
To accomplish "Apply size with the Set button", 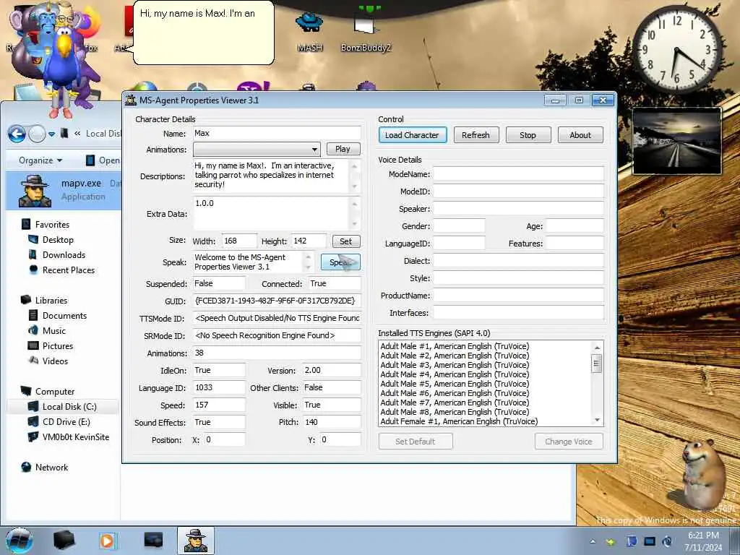I will click(346, 241).
